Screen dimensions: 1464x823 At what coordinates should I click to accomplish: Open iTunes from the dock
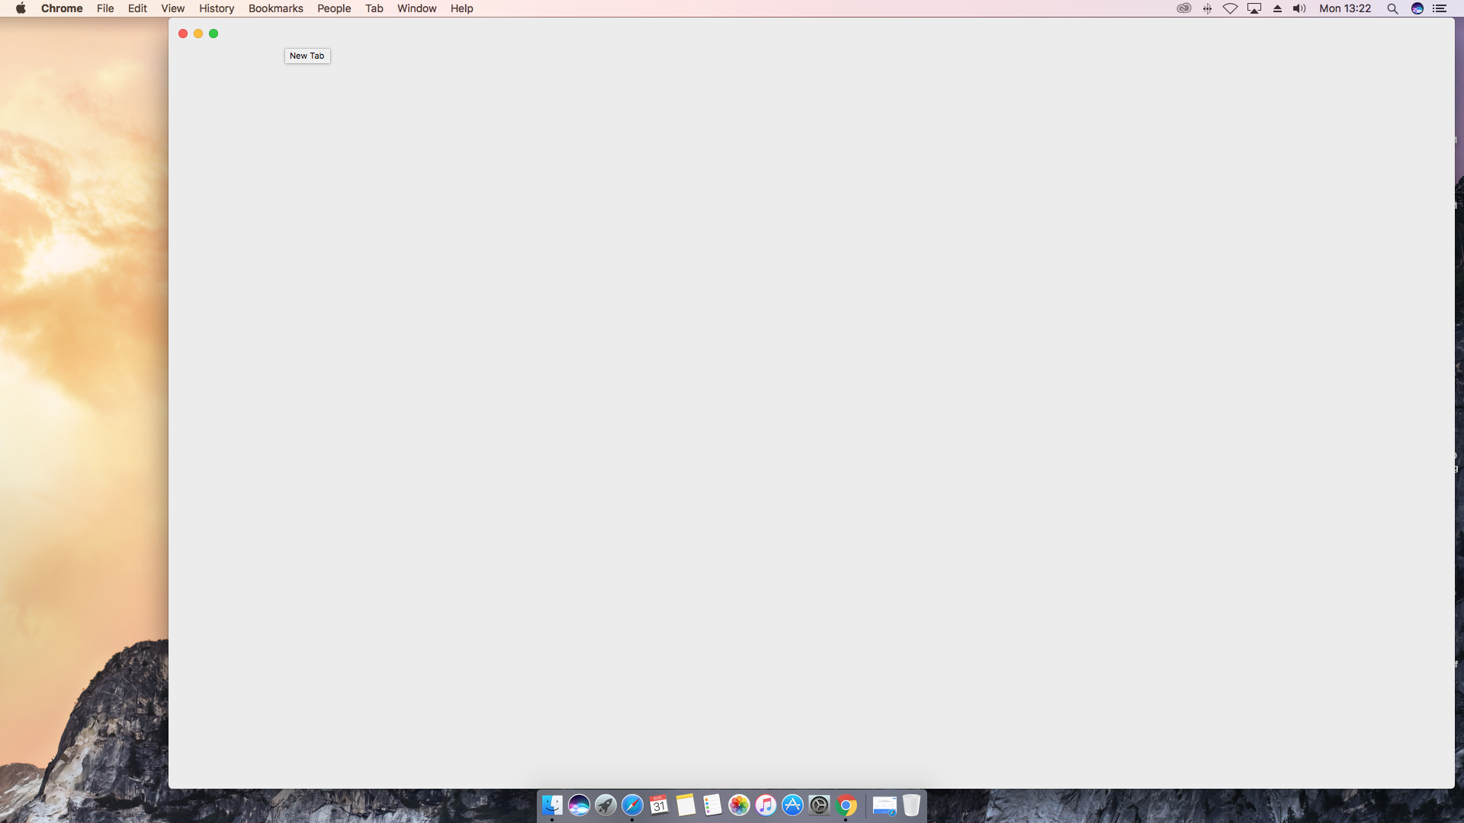[x=766, y=804]
